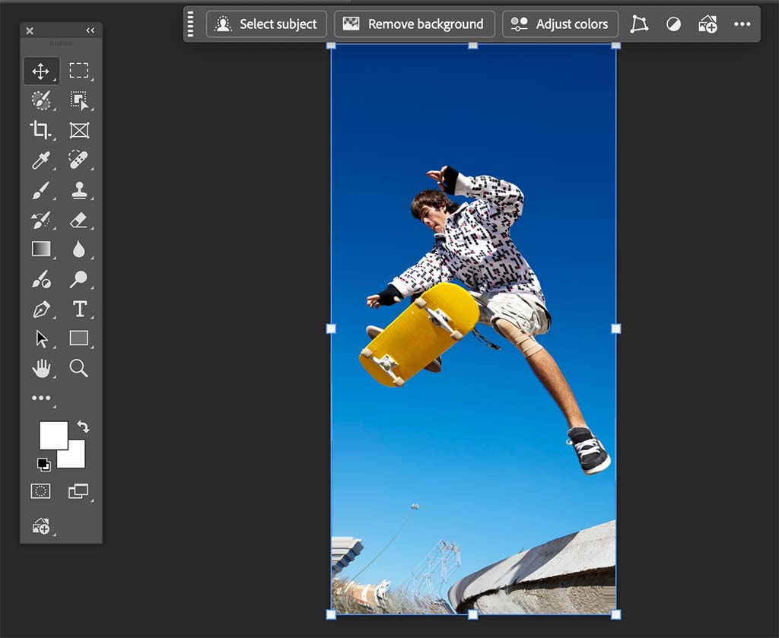Select the Crop tool
The width and height of the screenshot is (779, 638).
coord(41,130)
